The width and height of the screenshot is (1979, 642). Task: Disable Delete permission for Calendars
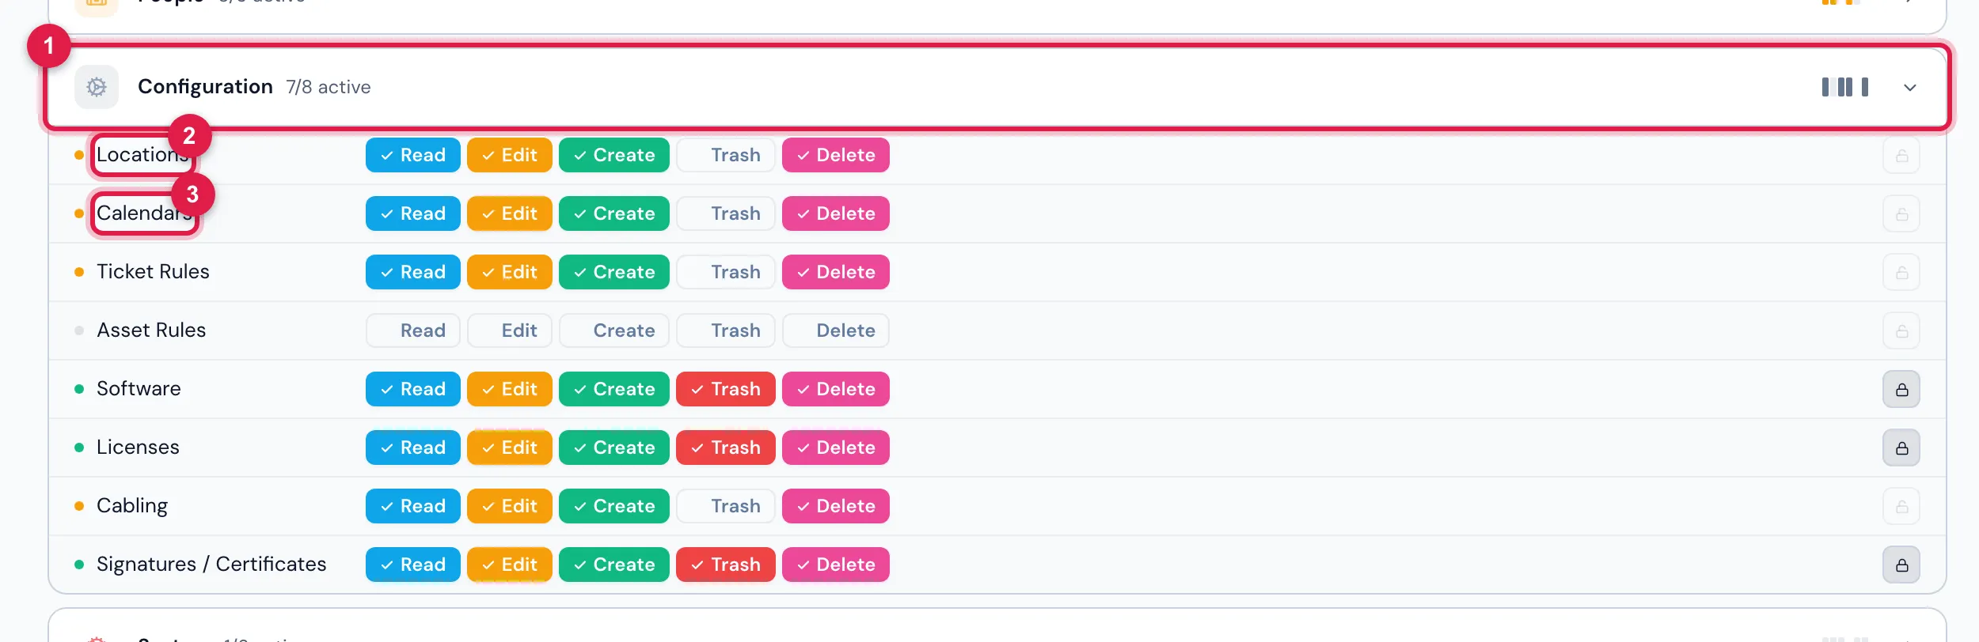836,213
